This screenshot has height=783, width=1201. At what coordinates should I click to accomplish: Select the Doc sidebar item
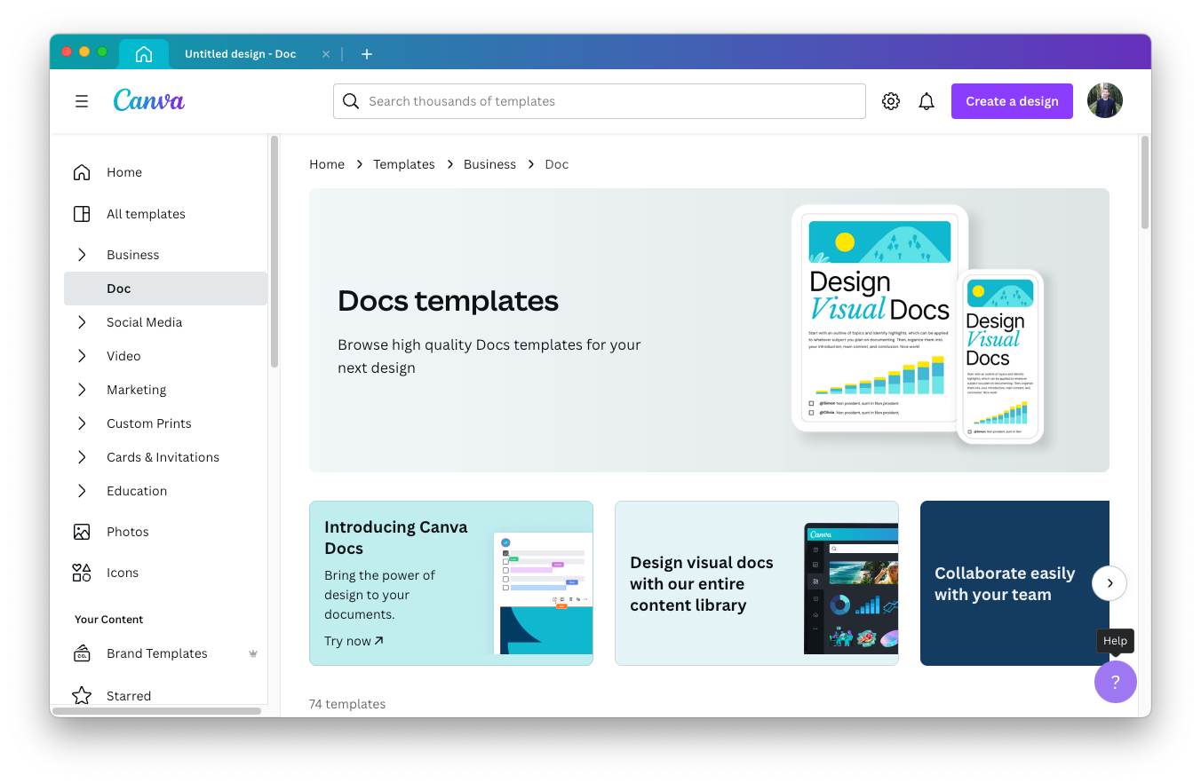(165, 289)
